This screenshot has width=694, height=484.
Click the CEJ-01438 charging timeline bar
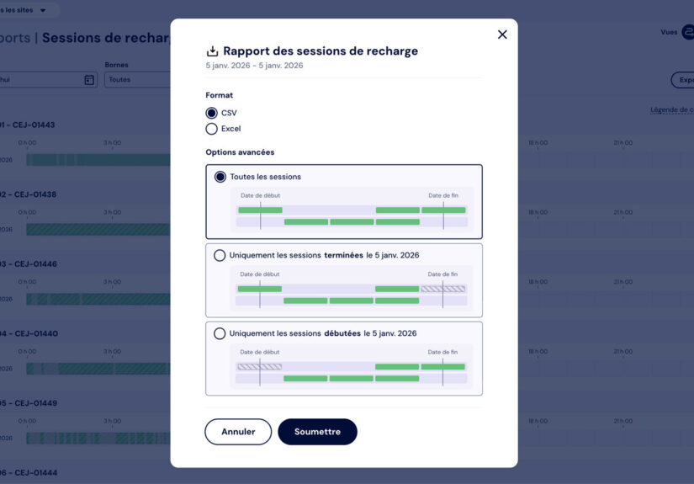pos(98,230)
